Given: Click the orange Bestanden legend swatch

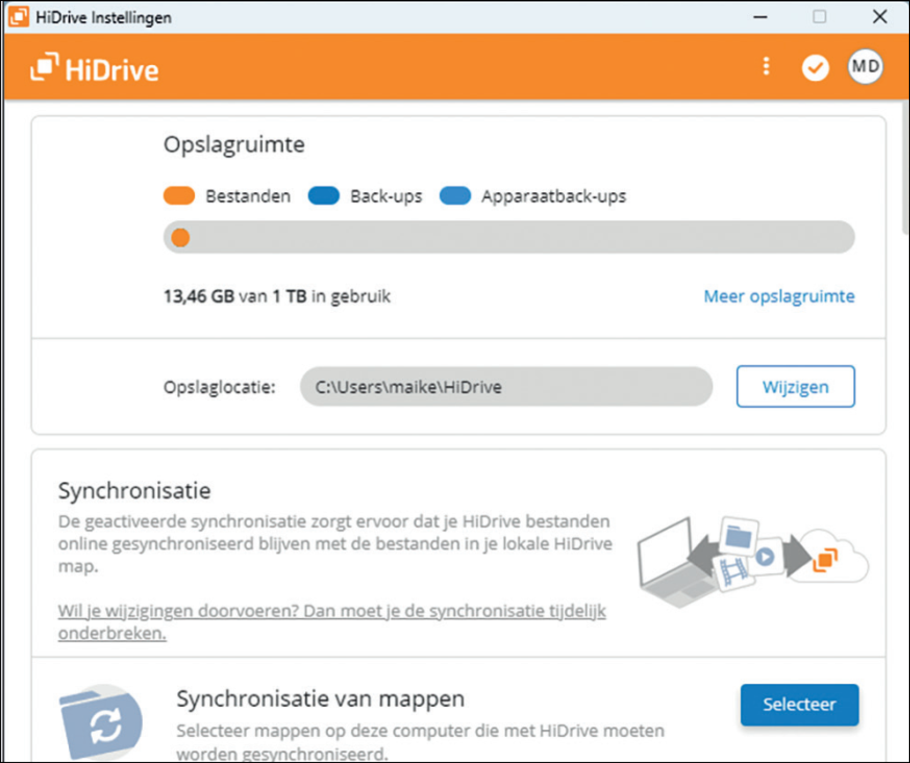Looking at the screenshot, I should point(179,196).
